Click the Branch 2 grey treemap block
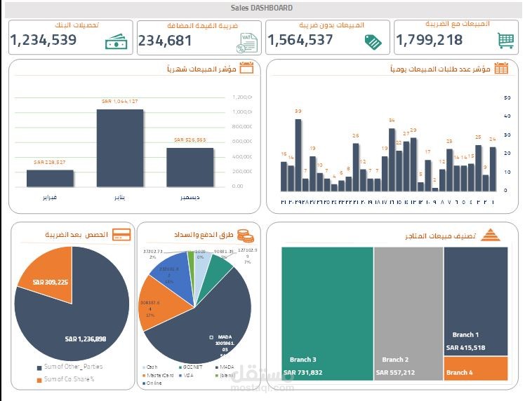This screenshot has height=401, width=525. (408, 313)
